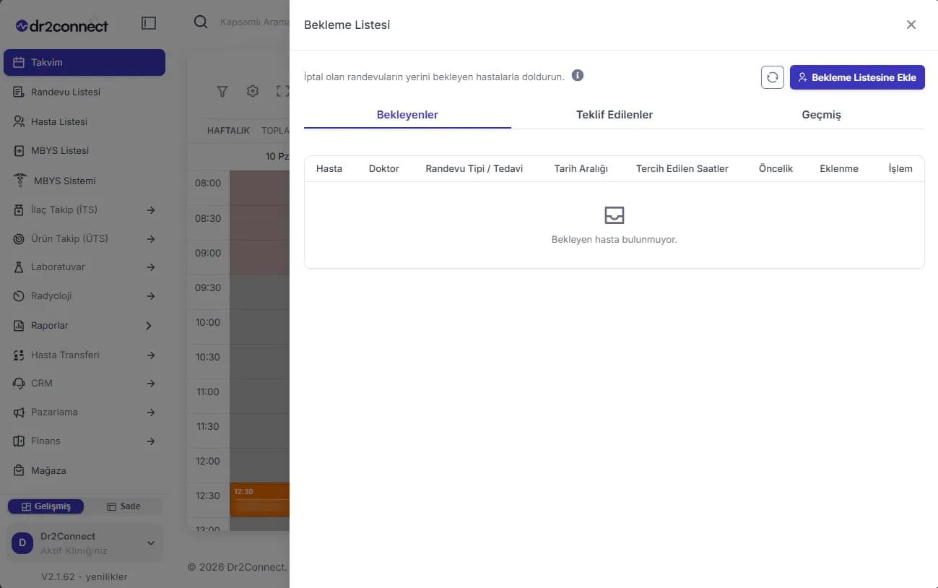This screenshot has width=938, height=588.
Task: Expand the Ürün Takip (ÜTS) arrow
Action: pos(151,238)
